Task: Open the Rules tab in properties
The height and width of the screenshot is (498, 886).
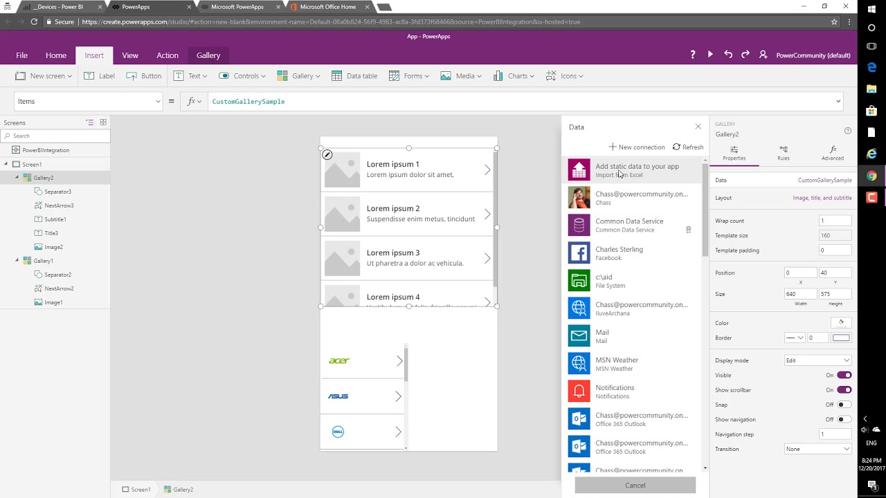Action: 783,153
